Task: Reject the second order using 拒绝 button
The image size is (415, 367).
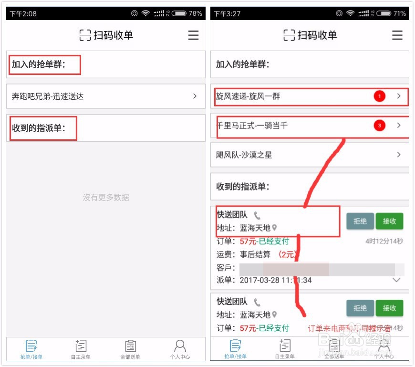Action: coord(360,308)
